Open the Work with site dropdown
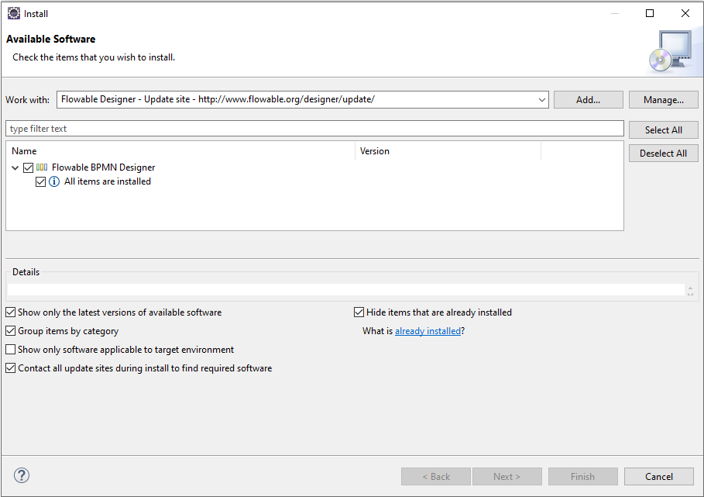 tap(542, 100)
